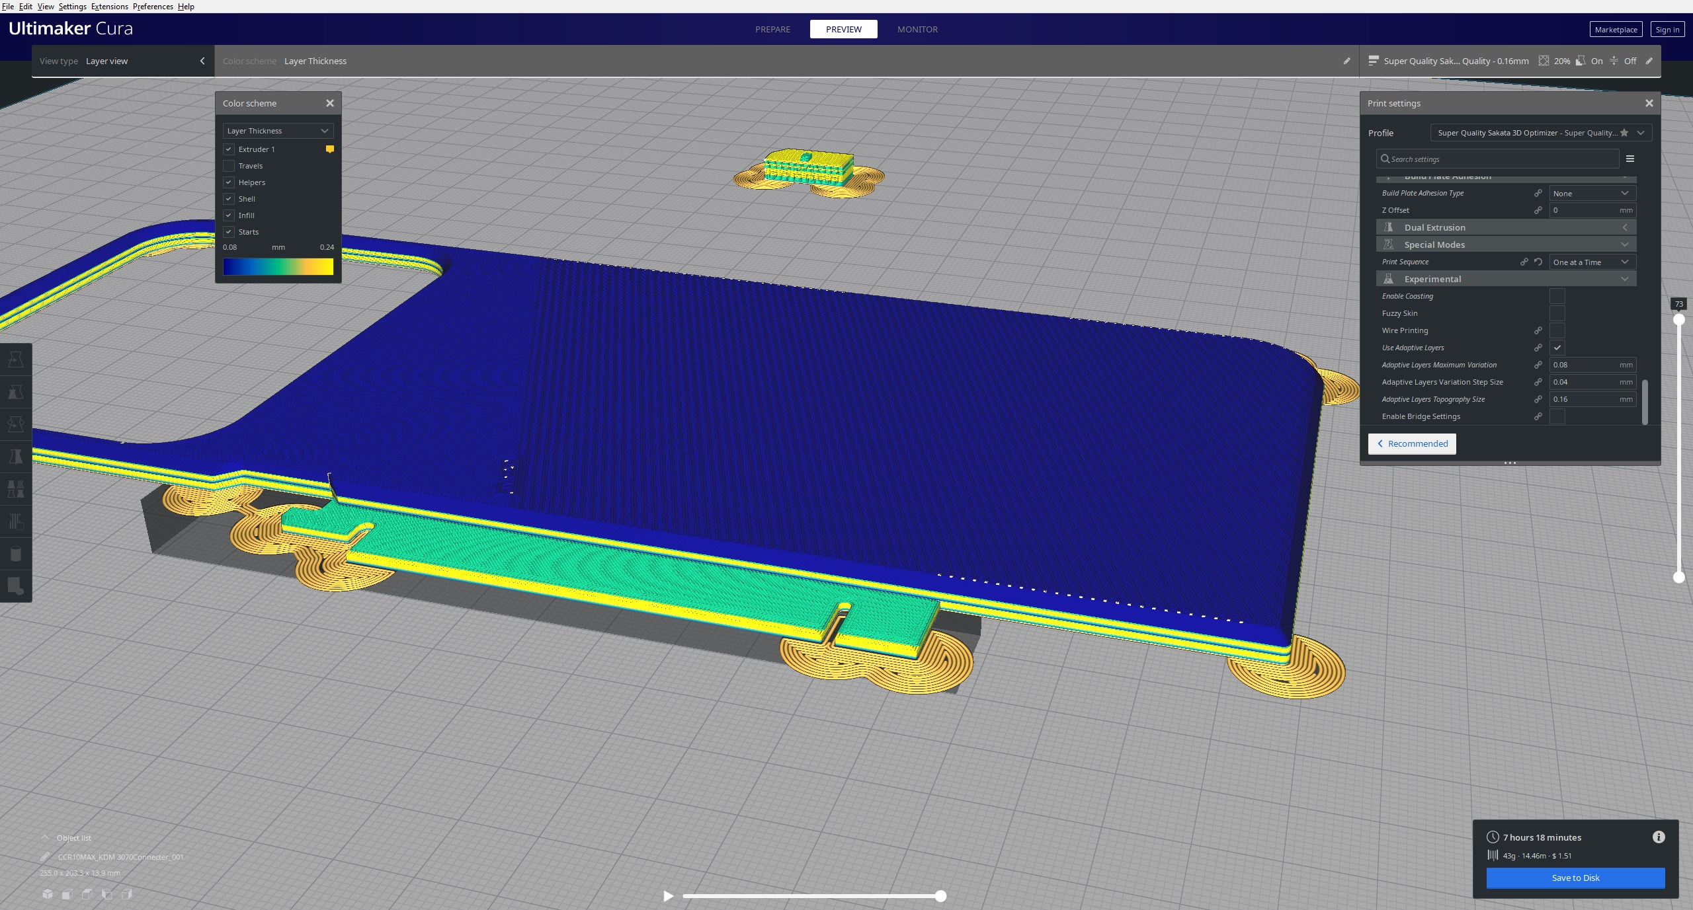Open the Marketplace button
1693x910 pixels.
click(x=1616, y=29)
